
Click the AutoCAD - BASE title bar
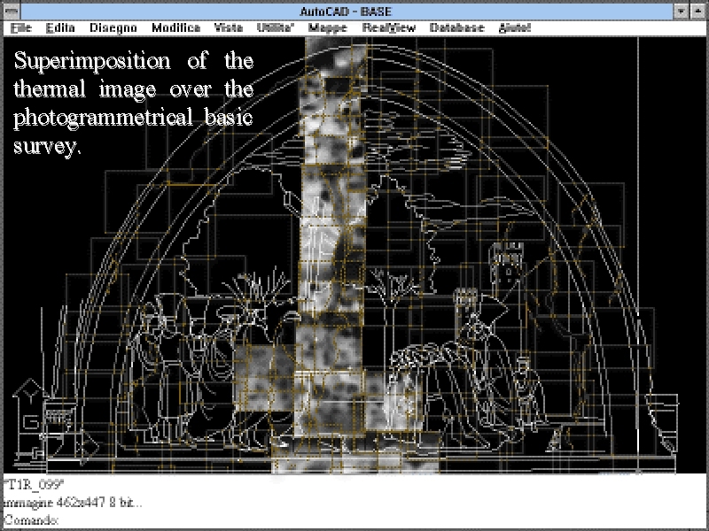click(x=347, y=12)
